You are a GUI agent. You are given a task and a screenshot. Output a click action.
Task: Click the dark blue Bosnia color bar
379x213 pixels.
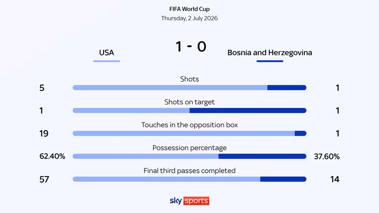coord(270,61)
